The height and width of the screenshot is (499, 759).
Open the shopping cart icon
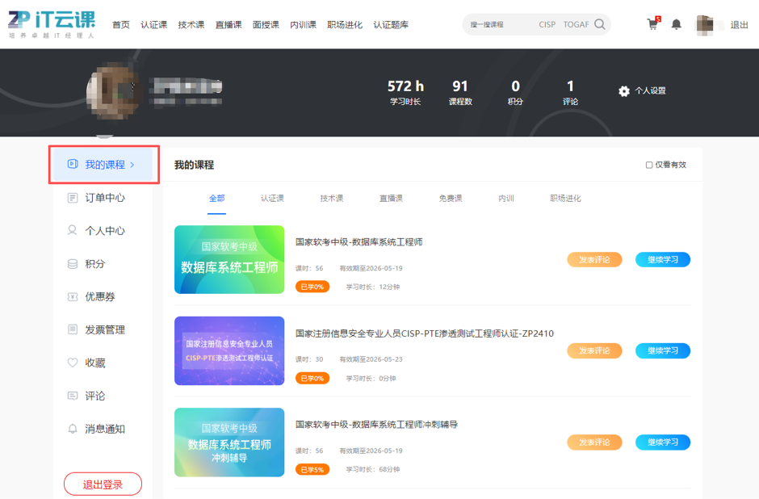[x=652, y=25]
